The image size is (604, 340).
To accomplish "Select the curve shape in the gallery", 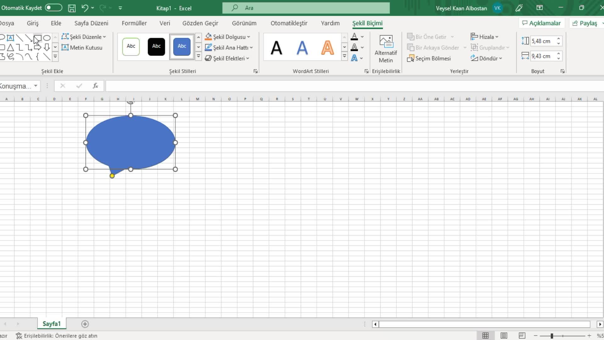I will point(28,57).
